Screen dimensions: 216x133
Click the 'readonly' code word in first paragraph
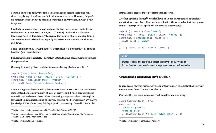coord(33,13)
